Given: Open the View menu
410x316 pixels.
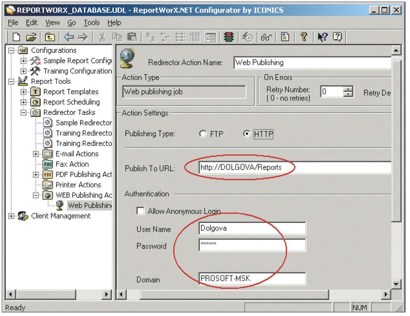Looking at the screenshot, I should tap(52, 23).
